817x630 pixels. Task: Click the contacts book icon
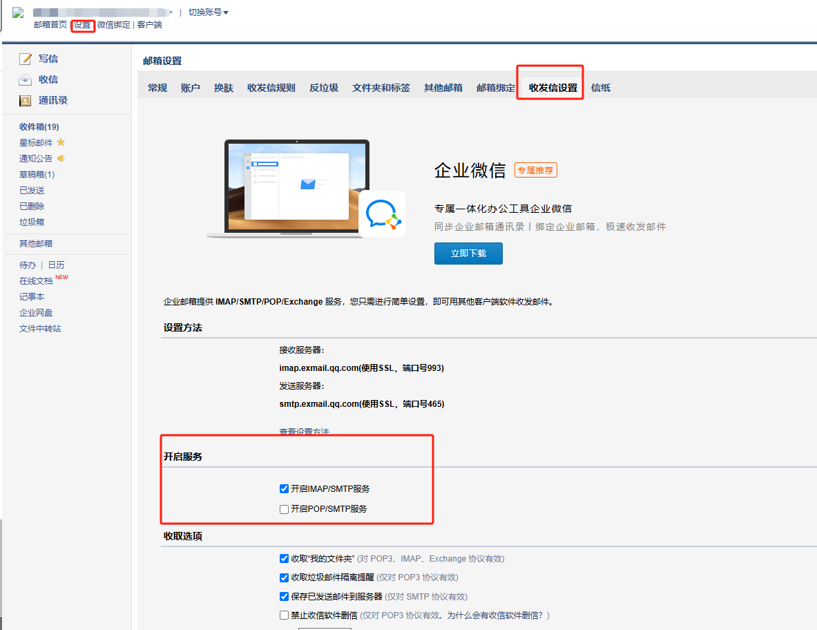pos(25,101)
